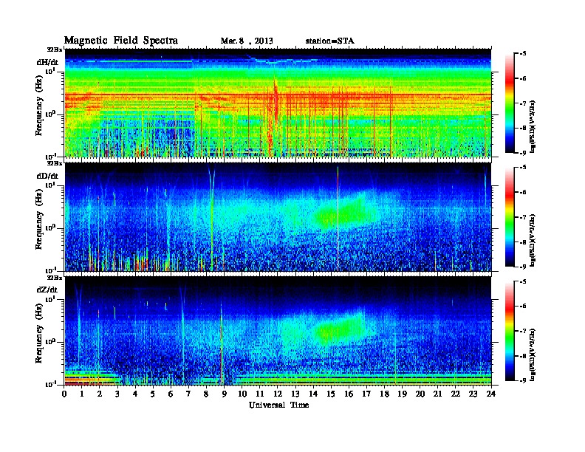The image size is (585, 452).
Task: Click hour tick "5" on the time axis
Action: point(153,394)
